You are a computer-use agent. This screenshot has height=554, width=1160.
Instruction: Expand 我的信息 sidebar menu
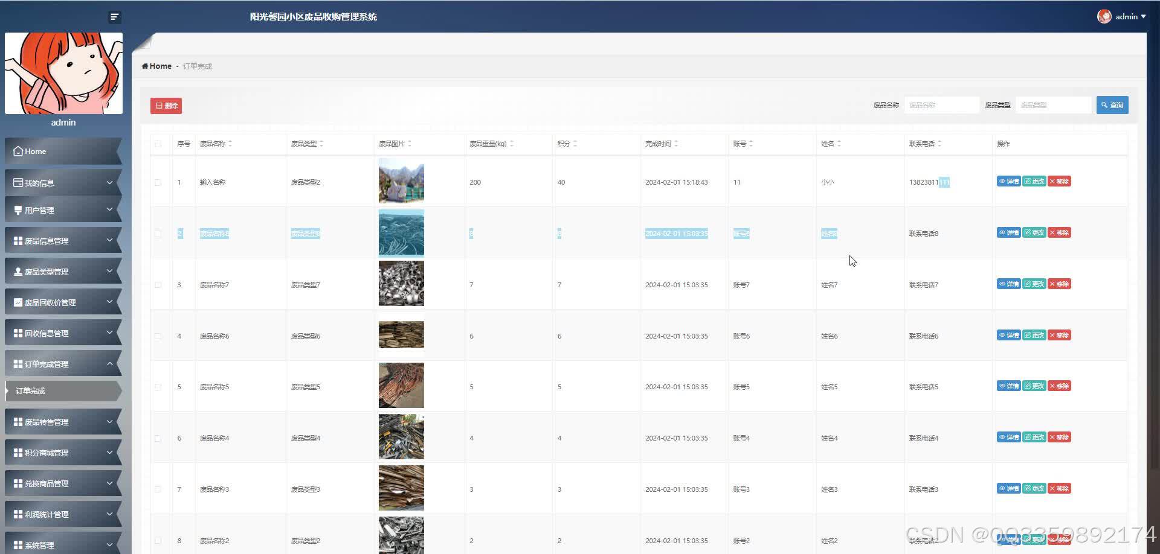coord(63,183)
